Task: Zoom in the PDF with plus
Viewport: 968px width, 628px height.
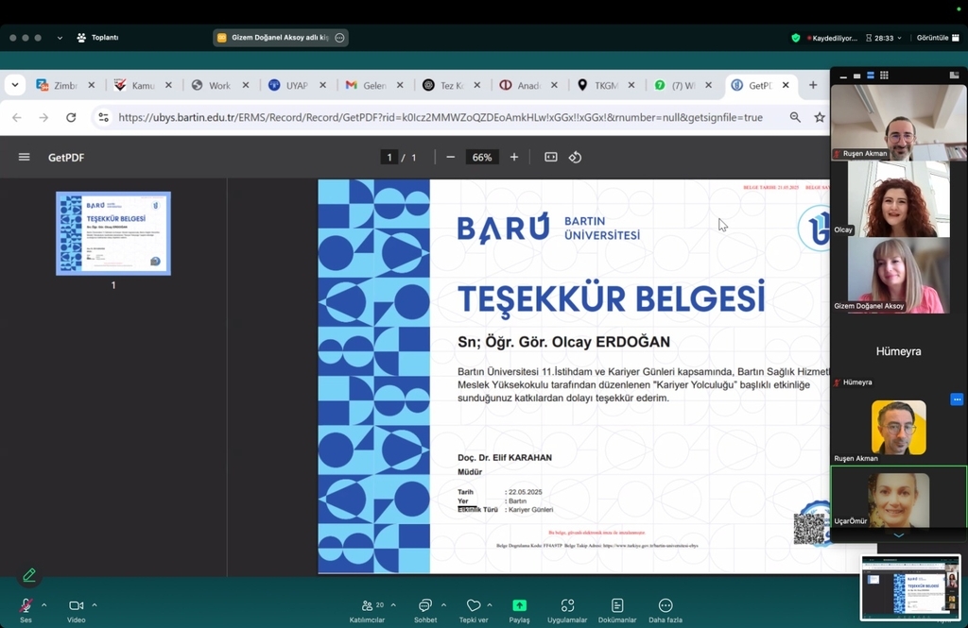Action: (513, 158)
